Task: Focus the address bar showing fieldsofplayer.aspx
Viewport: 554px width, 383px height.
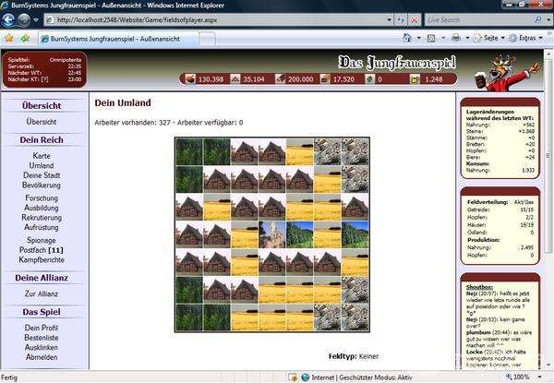Action: (218, 20)
